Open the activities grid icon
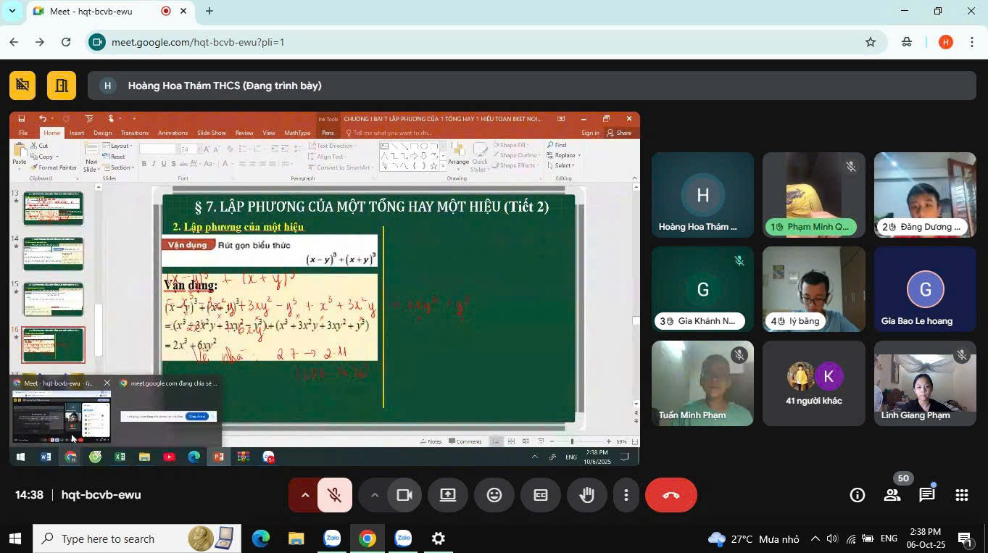Image resolution: width=988 pixels, height=553 pixels. tap(962, 495)
